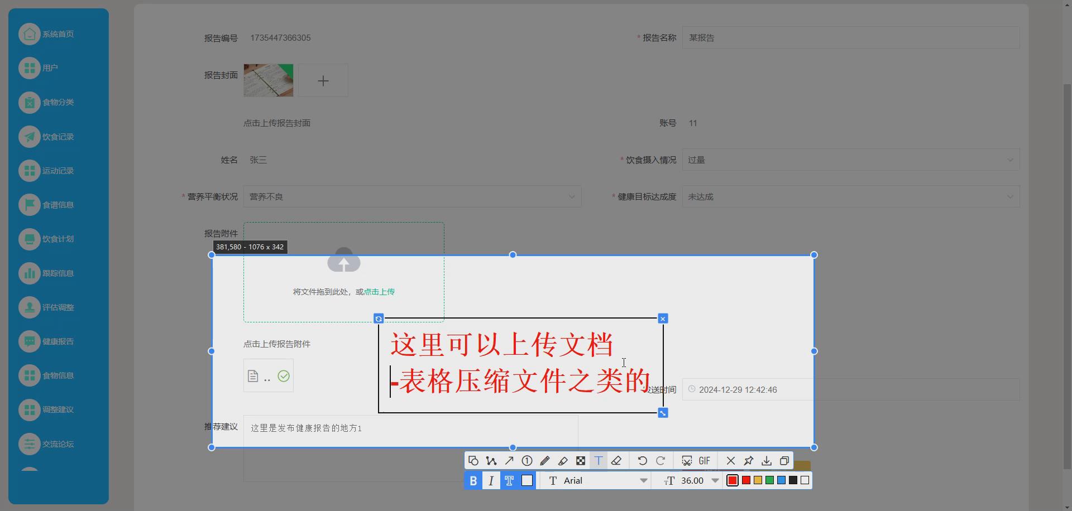The image size is (1072, 511).
Task: Open the Arial font family dropdown
Action: (x=594, y=480)
